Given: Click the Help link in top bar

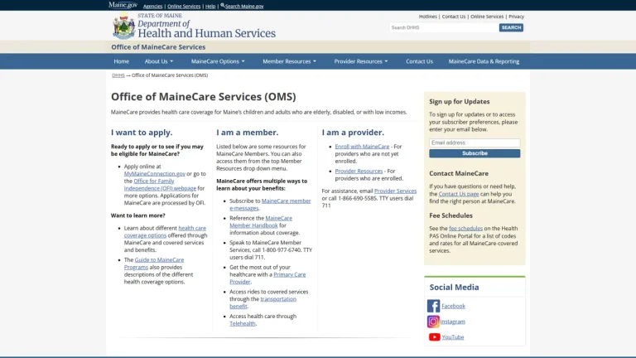Looking at the screenshot, I should coord(210,7).
